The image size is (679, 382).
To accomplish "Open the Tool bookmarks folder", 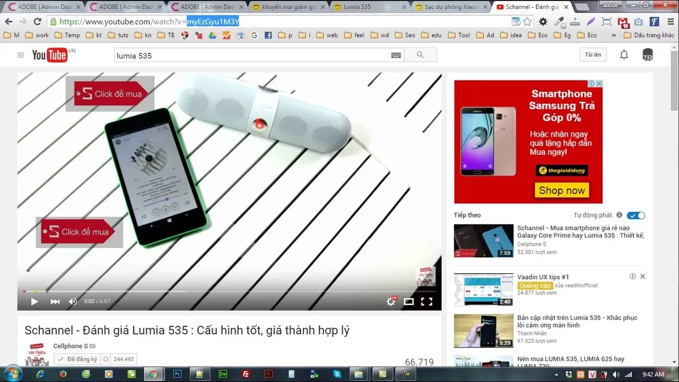I will [x=459, y=35].
